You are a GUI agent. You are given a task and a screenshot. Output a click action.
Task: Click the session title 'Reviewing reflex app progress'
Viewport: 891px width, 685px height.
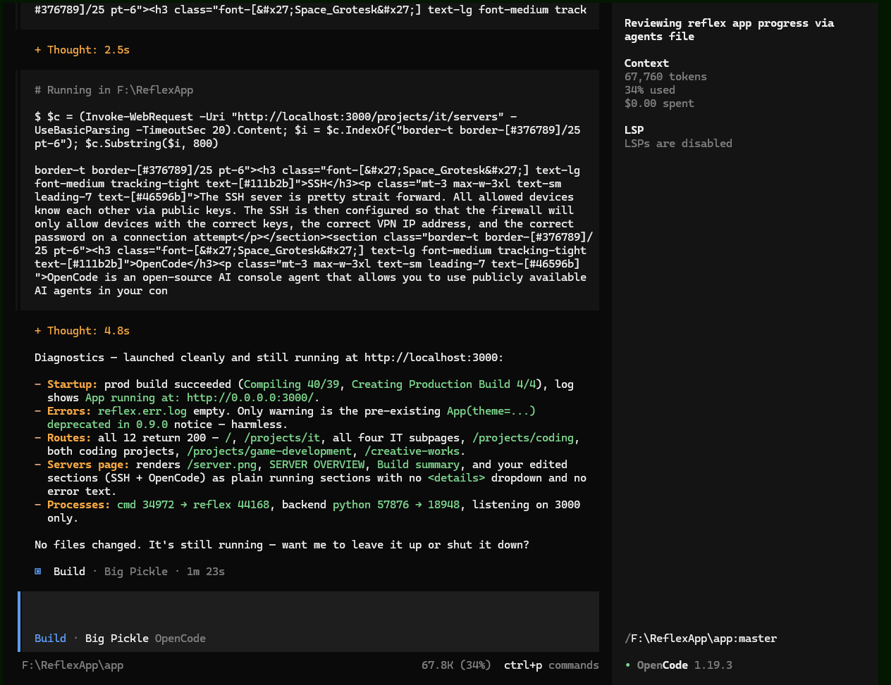[730, 30]
